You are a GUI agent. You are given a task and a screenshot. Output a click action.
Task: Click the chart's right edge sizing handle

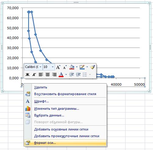click(150, 47)
